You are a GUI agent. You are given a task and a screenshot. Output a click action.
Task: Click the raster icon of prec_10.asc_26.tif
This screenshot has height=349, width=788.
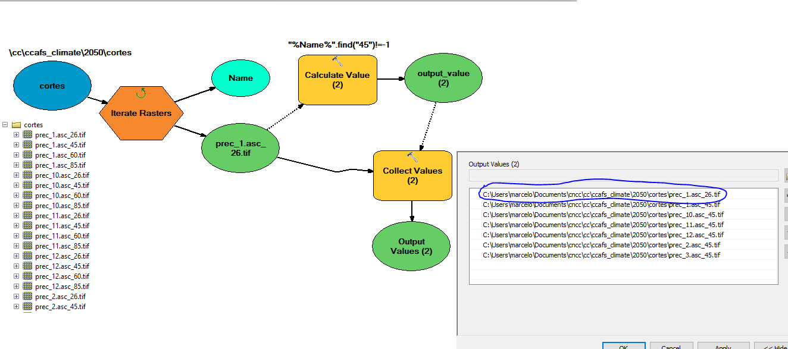27,175
